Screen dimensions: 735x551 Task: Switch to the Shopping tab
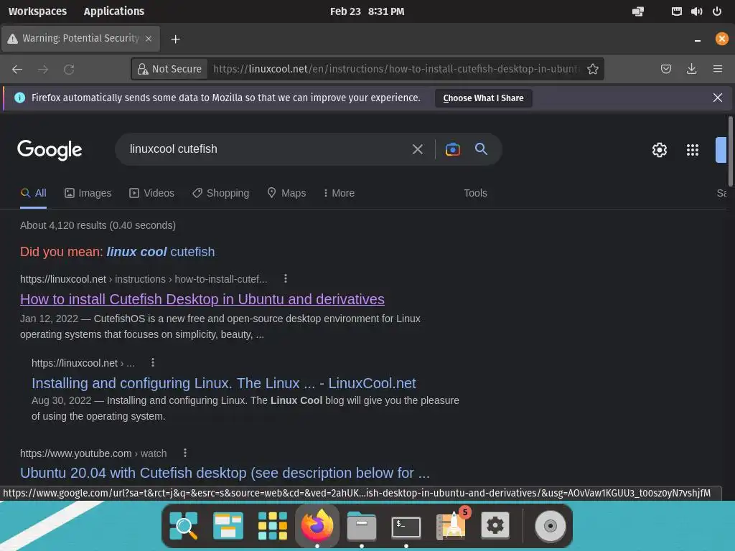(221, 193)
